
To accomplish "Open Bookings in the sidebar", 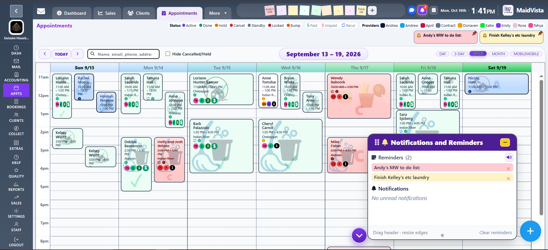I will [x=16, y=104].
